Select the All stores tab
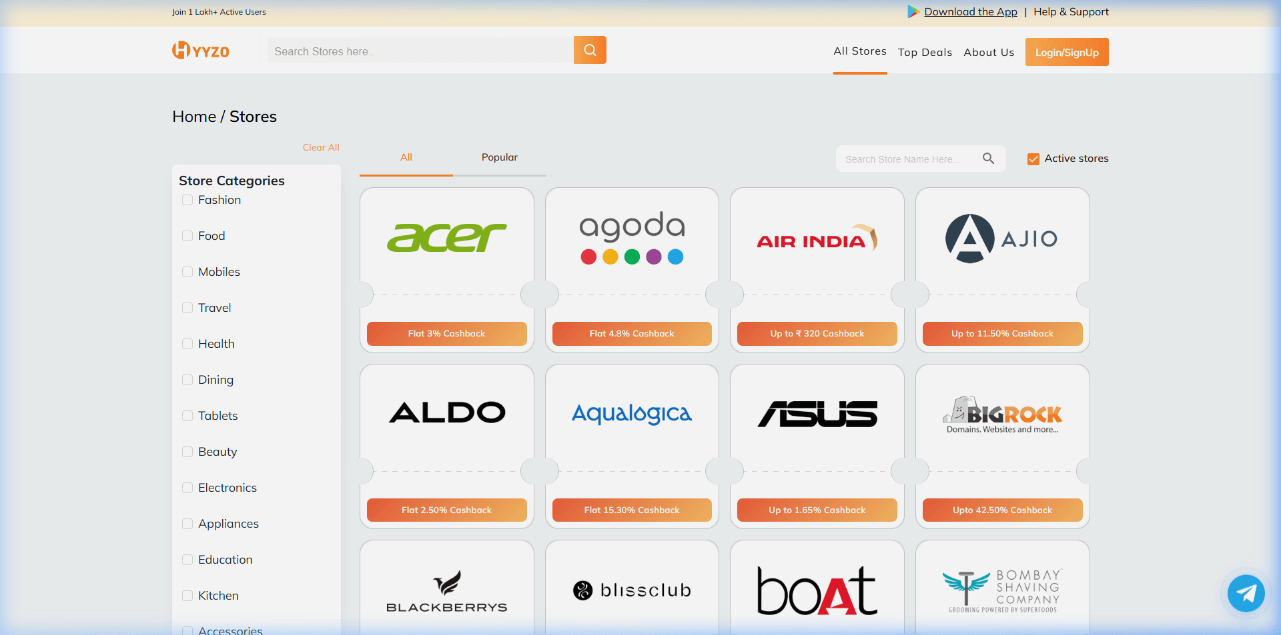 406,157
